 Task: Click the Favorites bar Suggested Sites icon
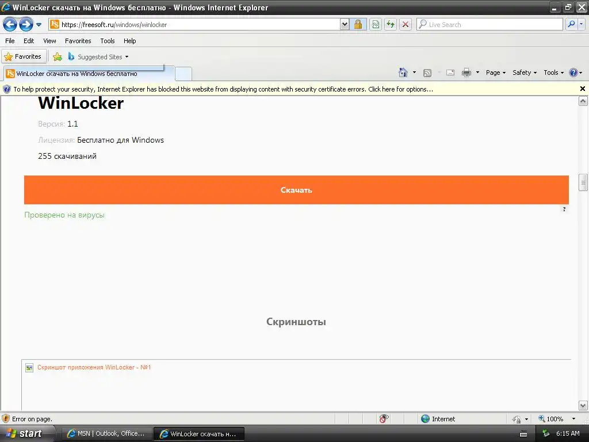tap(71, 57)
